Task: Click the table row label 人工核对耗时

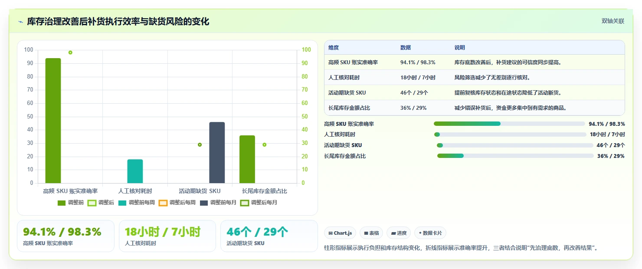Action: [x=344, y=78]
